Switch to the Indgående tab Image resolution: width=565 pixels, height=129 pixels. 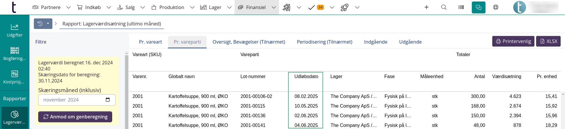tap(375, 42)
